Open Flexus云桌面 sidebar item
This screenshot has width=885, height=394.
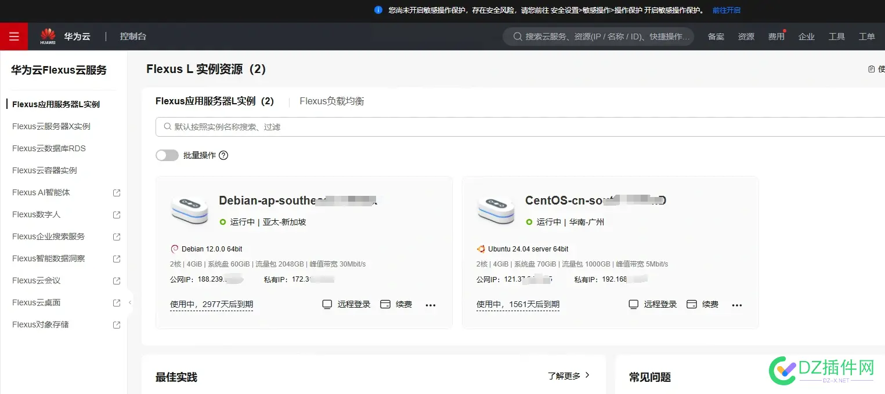click(37, 302)
